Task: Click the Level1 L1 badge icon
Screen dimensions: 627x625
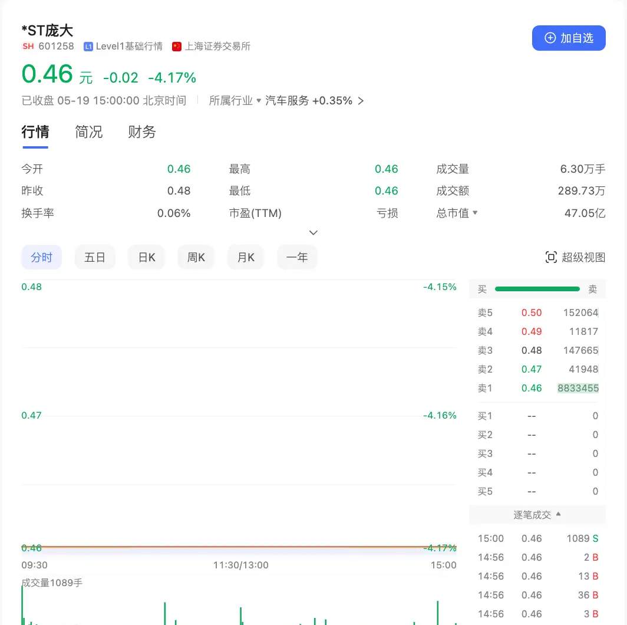Action: (x=88, y=47)
